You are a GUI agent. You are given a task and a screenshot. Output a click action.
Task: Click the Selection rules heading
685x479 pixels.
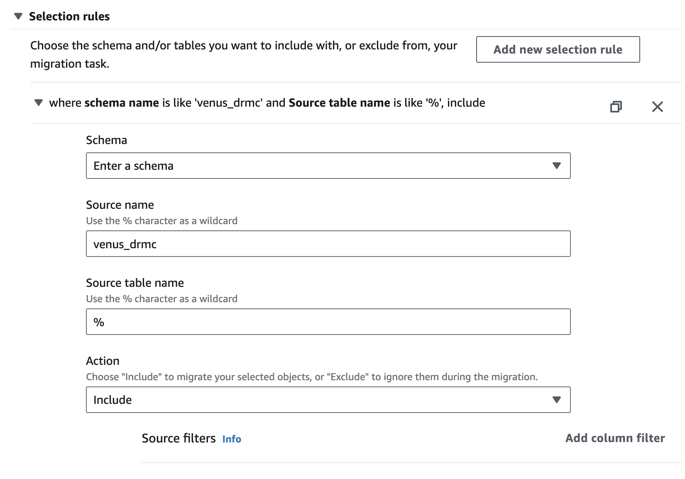pyautogui.click(x=69, y=16)
